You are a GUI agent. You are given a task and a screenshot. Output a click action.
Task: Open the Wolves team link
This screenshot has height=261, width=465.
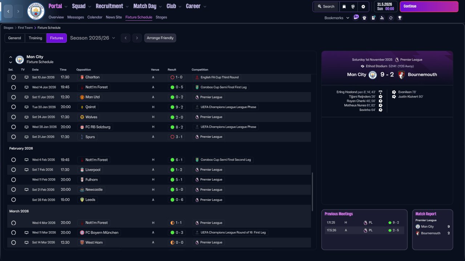click(88, 117)
